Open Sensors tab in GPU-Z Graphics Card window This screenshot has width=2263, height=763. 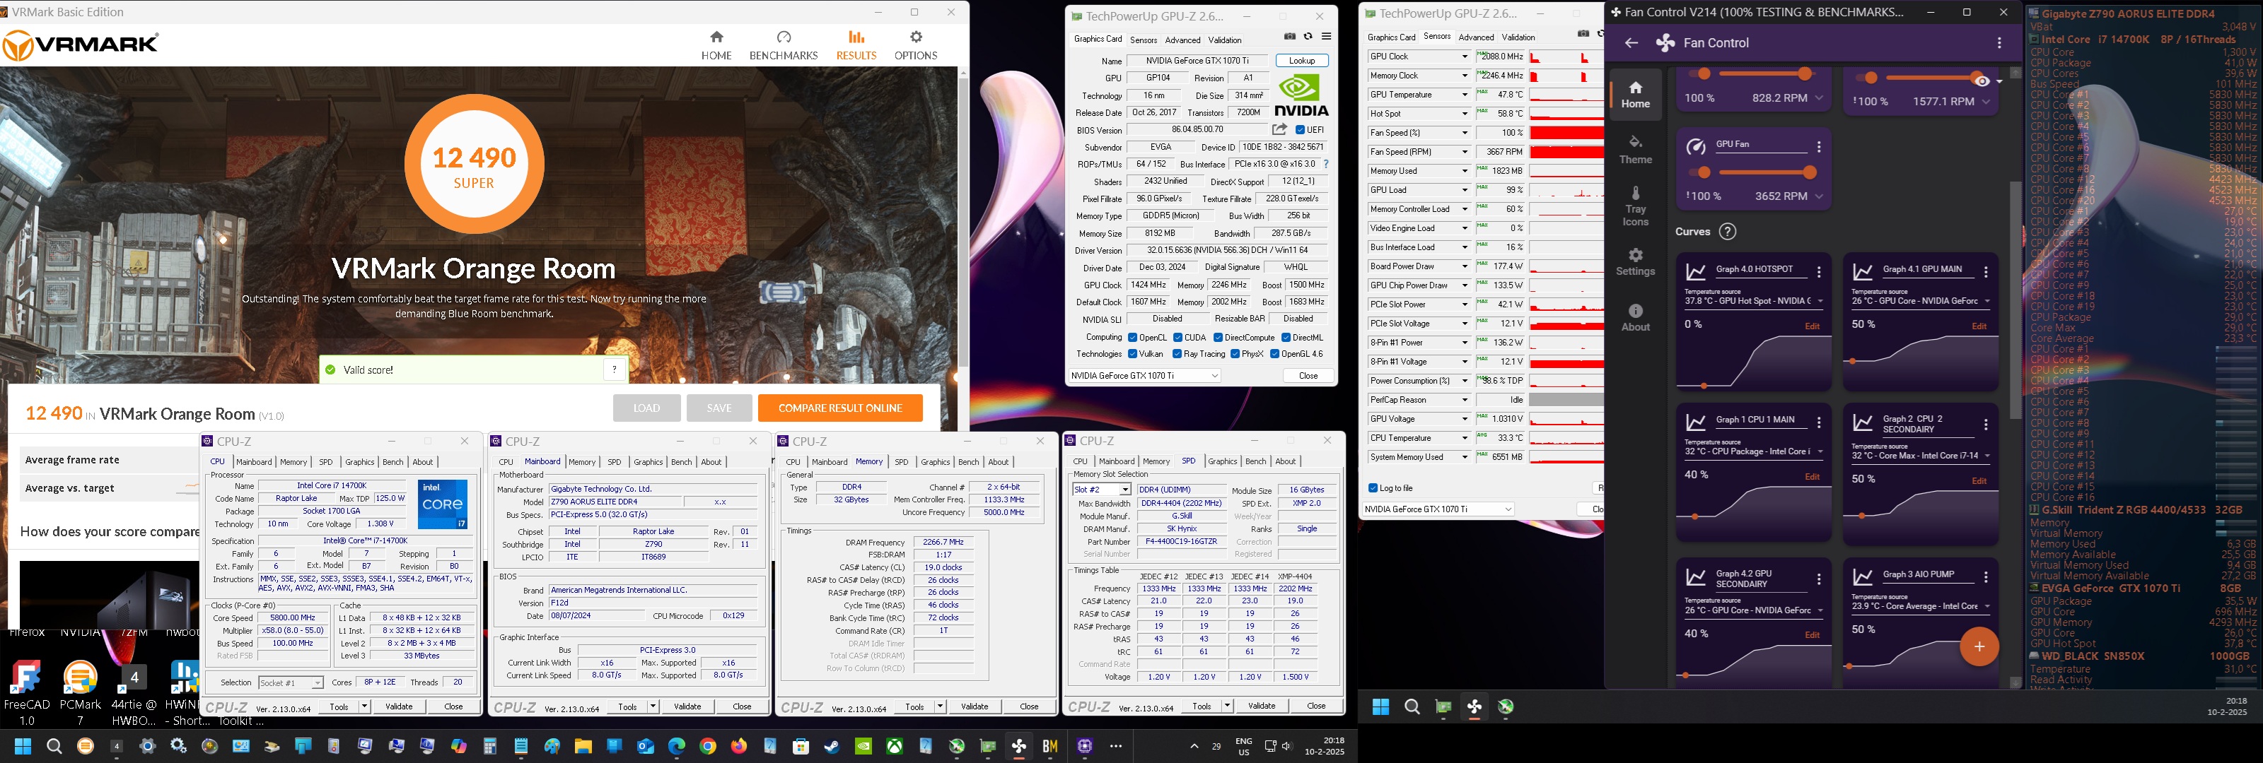(1143, 40)
